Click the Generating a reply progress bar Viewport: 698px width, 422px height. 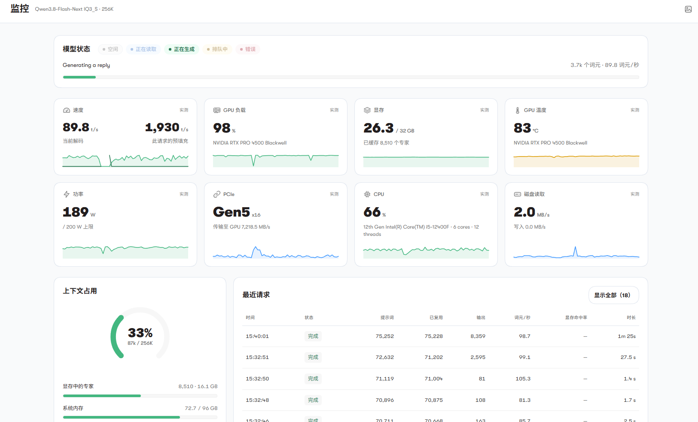(351, 77)
